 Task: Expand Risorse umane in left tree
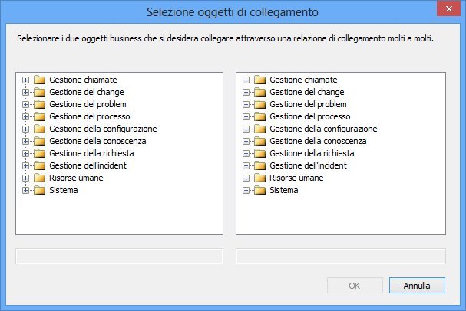pos(25,178)
